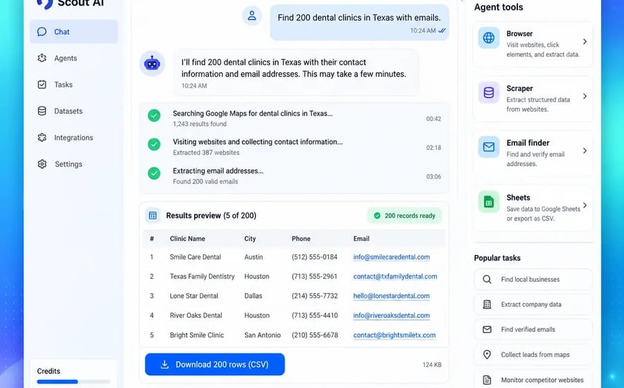Image resolution: width=624 pixels, height=388 pixels.
Task: Click the green check beside Visiting websites
Action: [x=154, y=144]
